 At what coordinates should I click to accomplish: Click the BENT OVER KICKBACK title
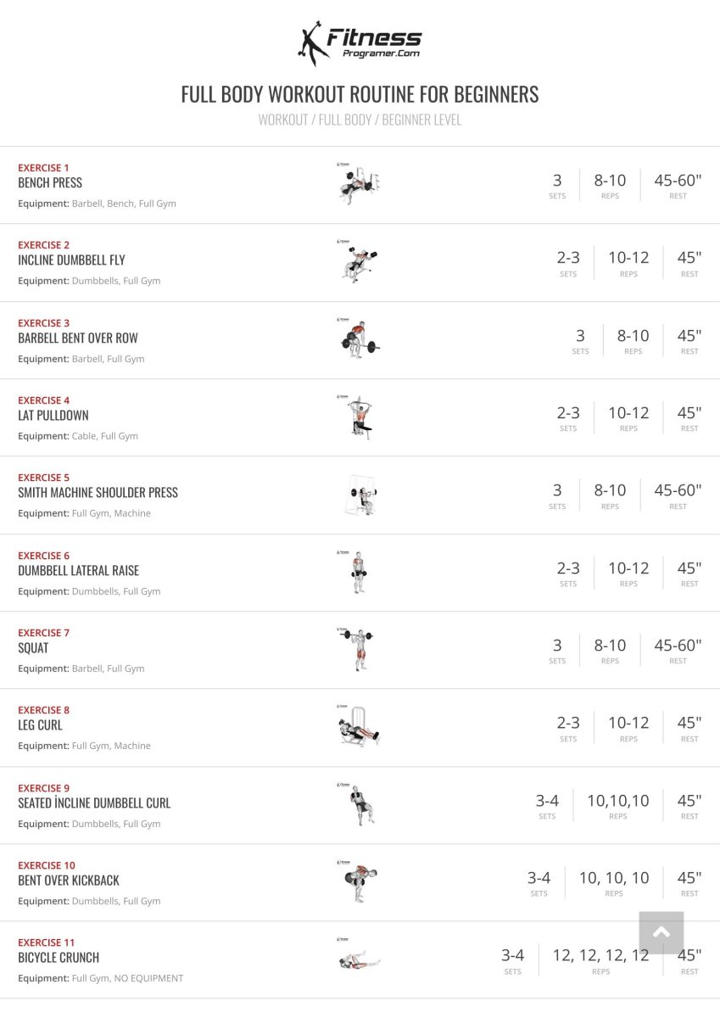coord(69,880)
